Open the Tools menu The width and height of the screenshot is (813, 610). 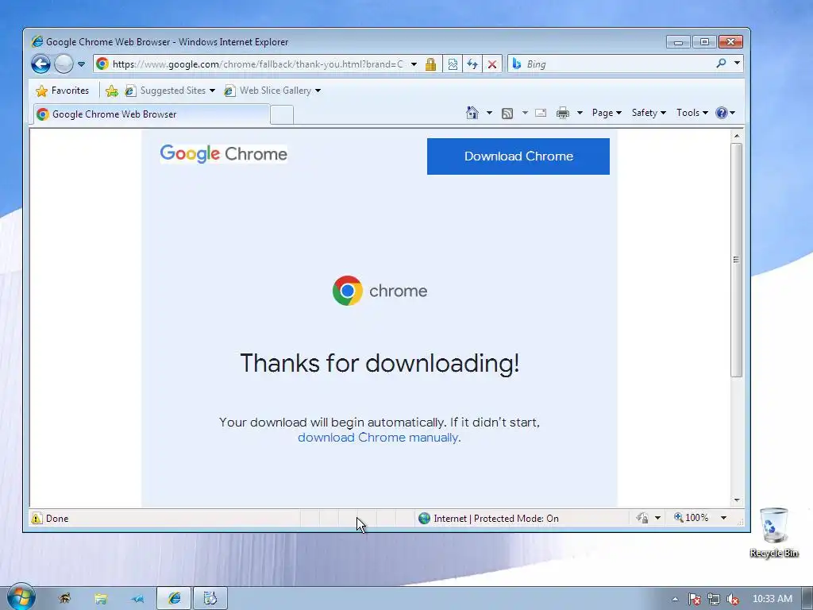click(x=692, y=113)
